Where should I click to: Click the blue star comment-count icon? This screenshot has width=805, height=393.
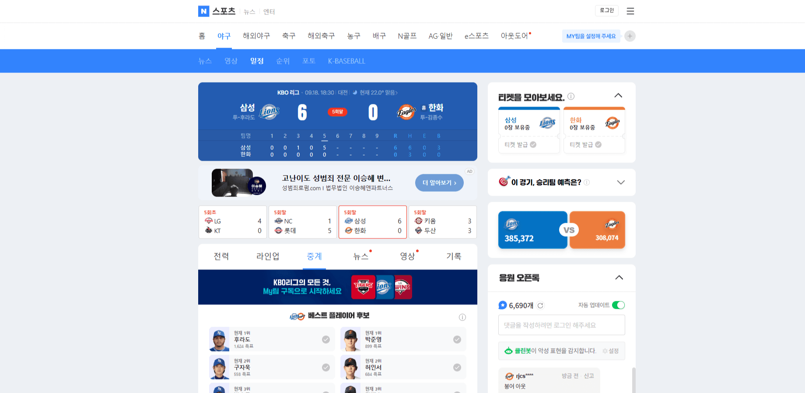pos(503,305)
